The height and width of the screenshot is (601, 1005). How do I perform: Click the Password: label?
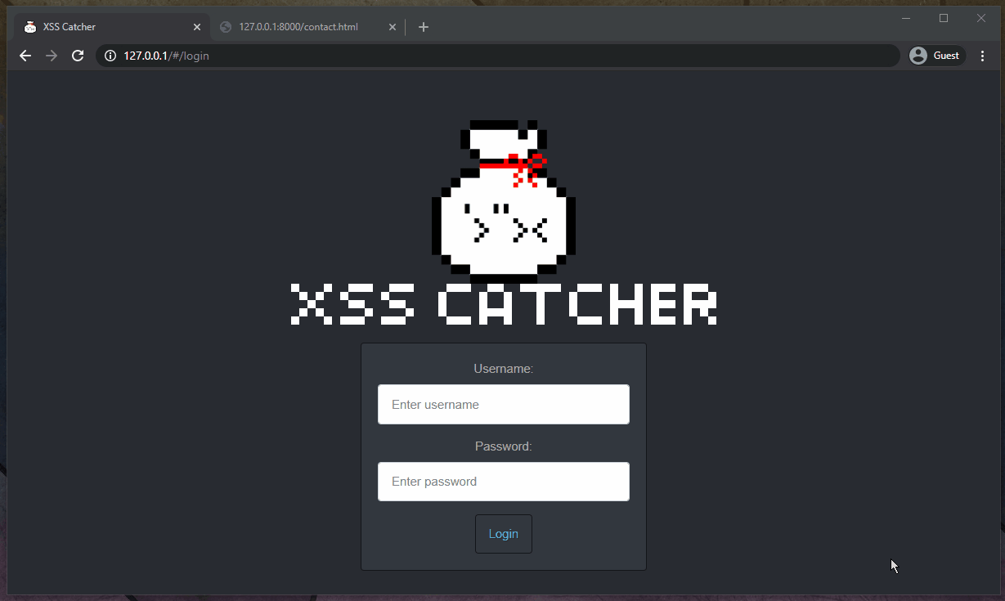coord(504,446)
